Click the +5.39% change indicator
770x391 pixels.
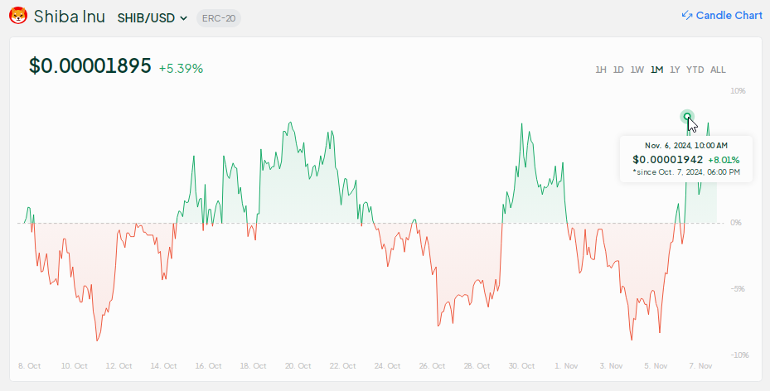point(181,68)
